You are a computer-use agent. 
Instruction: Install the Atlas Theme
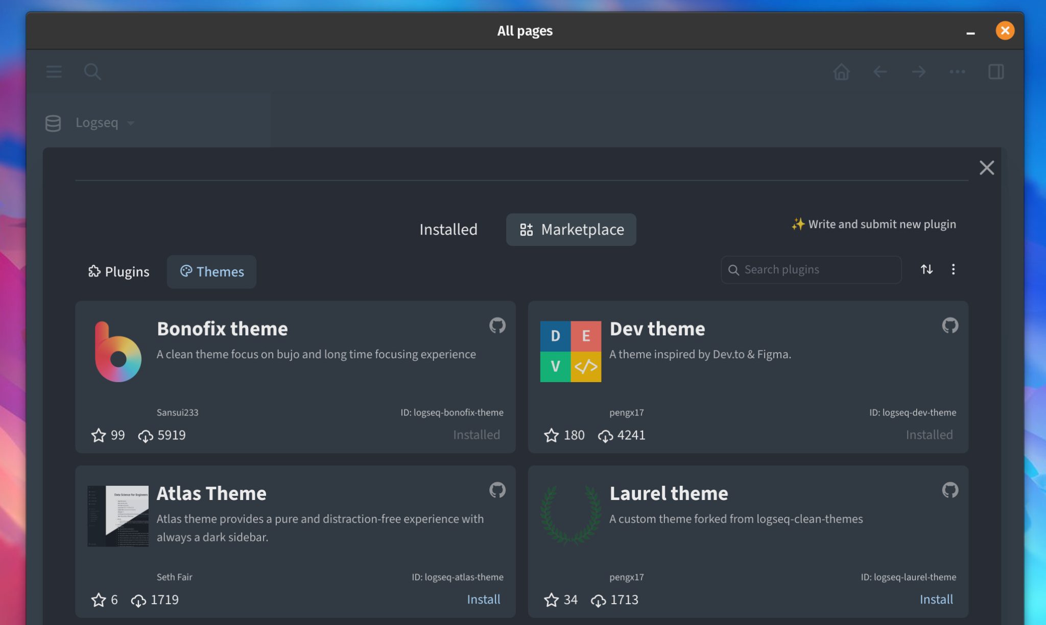(x=483, y=599)
